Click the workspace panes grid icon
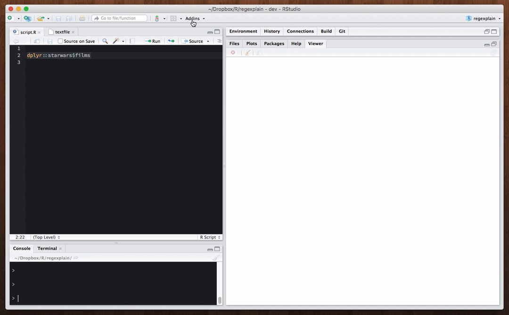The height and width of the screenshot is (315, 509). 173,18
